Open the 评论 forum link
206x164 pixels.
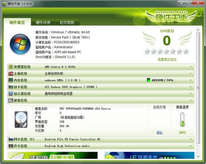pyautogui.click(x=160, y=132)
